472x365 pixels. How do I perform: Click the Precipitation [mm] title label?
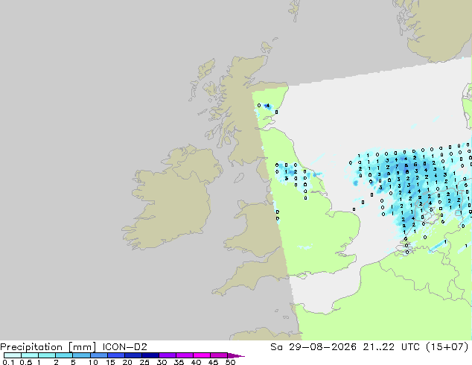[x=48, y=347]
